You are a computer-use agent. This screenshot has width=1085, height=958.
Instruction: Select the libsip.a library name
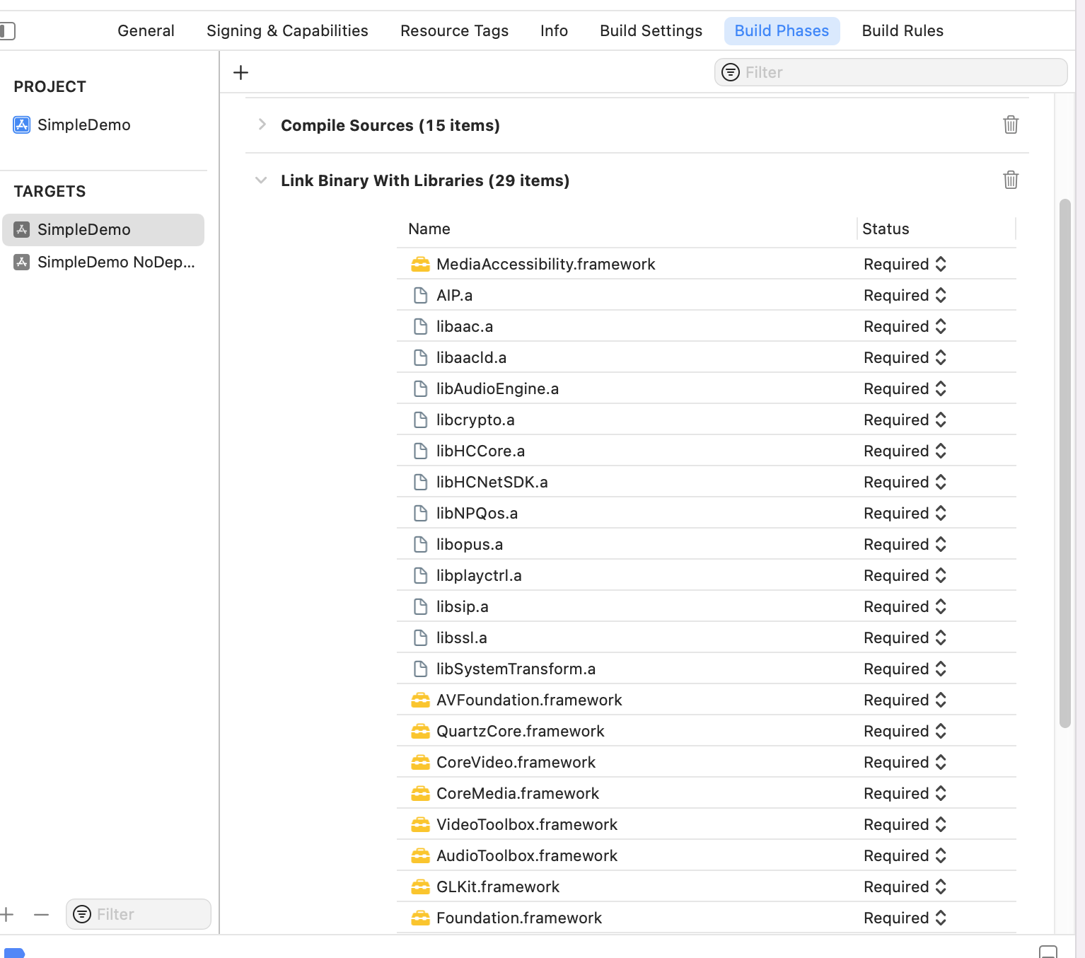(x=462, y=606)
